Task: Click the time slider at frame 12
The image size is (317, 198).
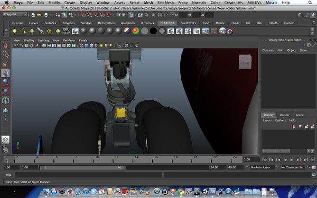Action: coord(113,160)
